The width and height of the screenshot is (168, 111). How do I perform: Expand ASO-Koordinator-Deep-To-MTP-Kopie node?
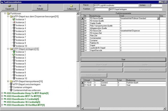pyautogui.click(x=2, y=93)
